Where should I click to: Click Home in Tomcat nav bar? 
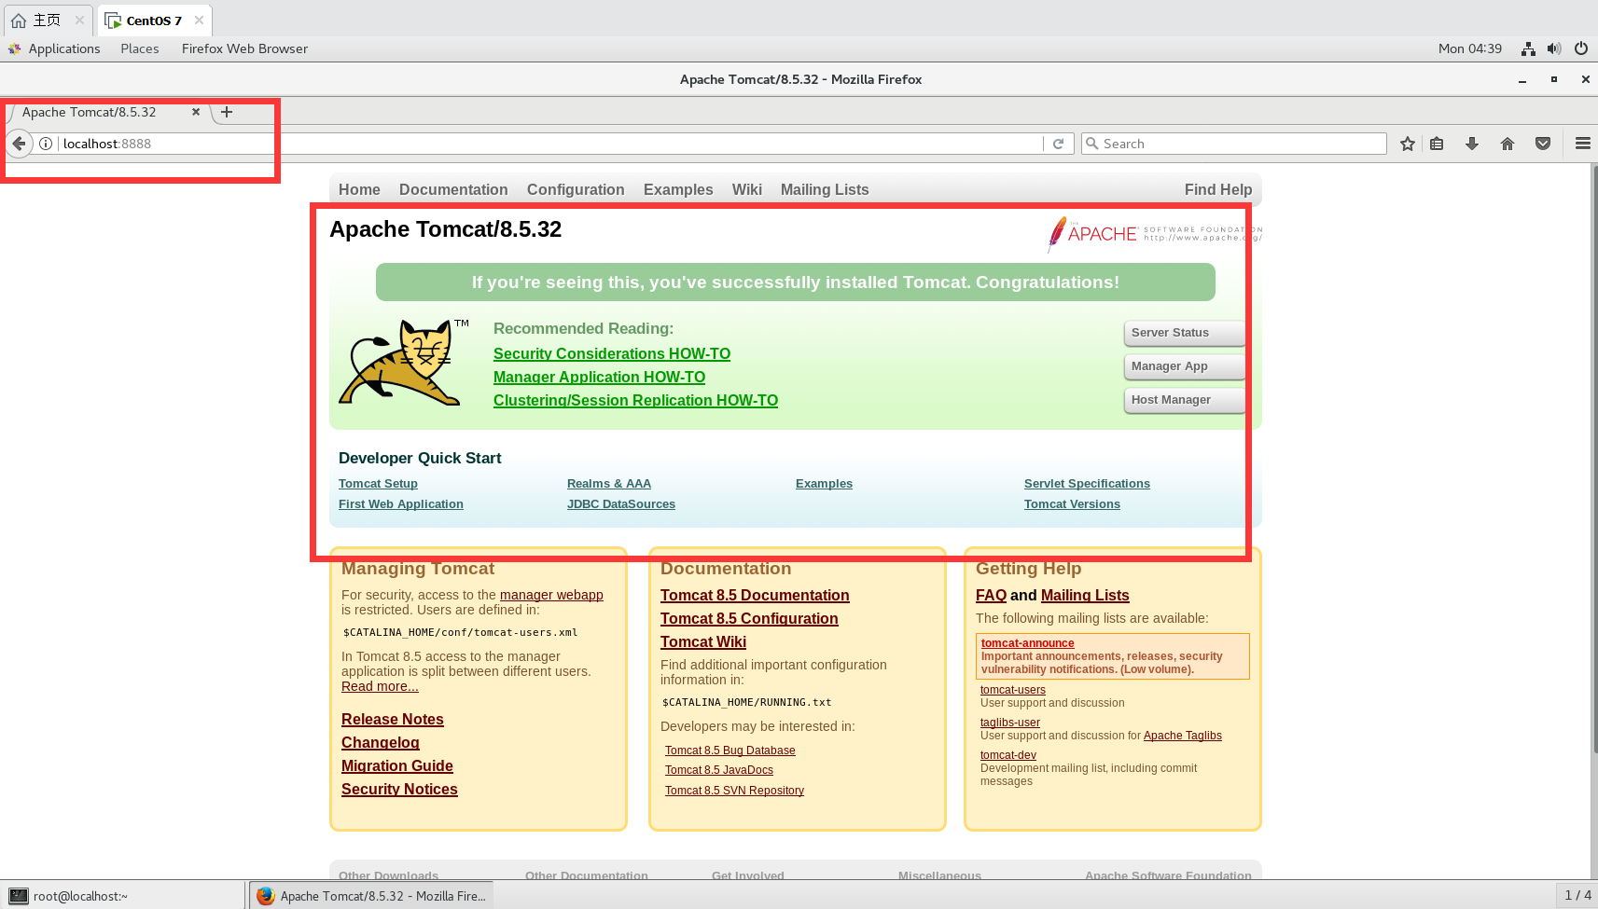(x=359, y=189)
